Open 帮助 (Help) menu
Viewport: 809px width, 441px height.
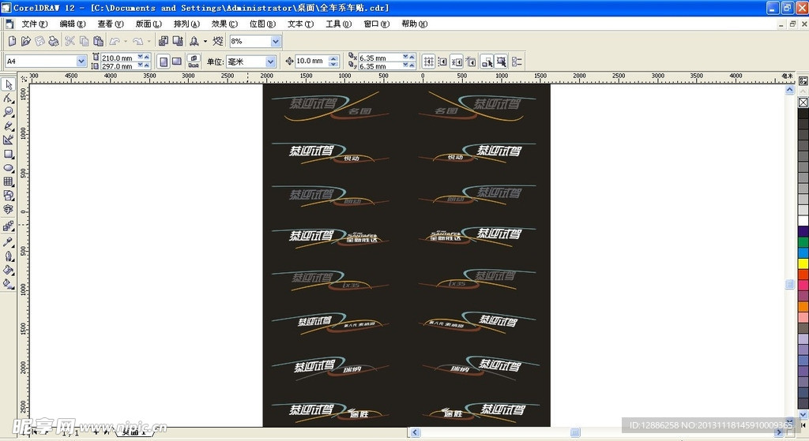click(x=414, y=24)
